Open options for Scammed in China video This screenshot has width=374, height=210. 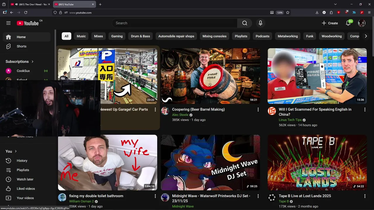coord(365,110)
